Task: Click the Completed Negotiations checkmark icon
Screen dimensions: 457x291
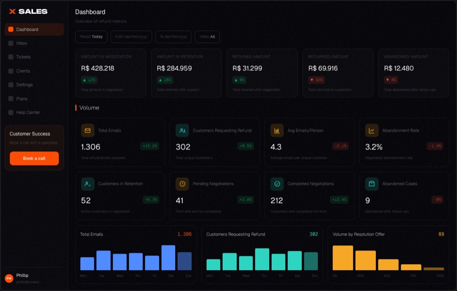Action: click(277, 184)
